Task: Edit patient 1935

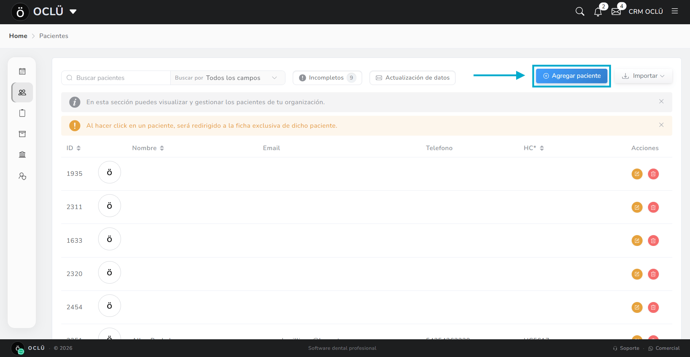Action: click(637, 174)
